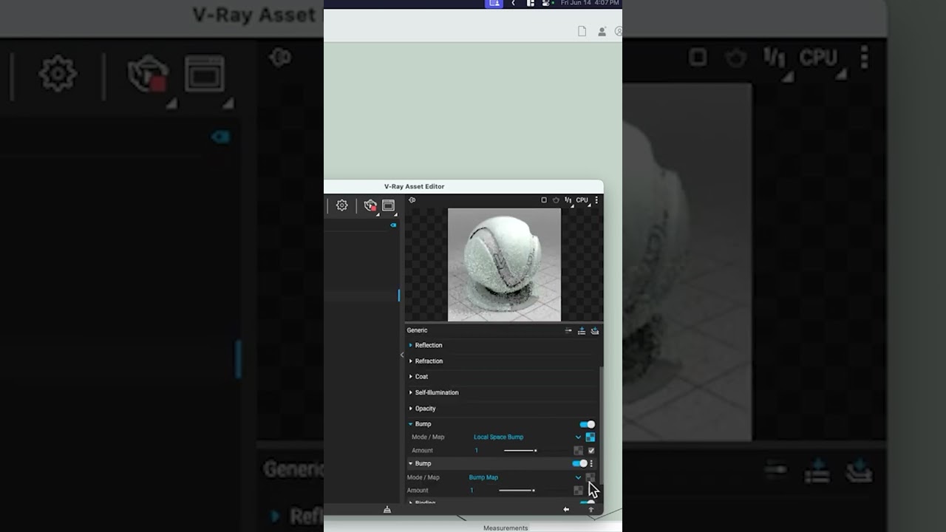
Task: Open the Local Space Bump mode dropdown
Action: [x=578, y=437]
